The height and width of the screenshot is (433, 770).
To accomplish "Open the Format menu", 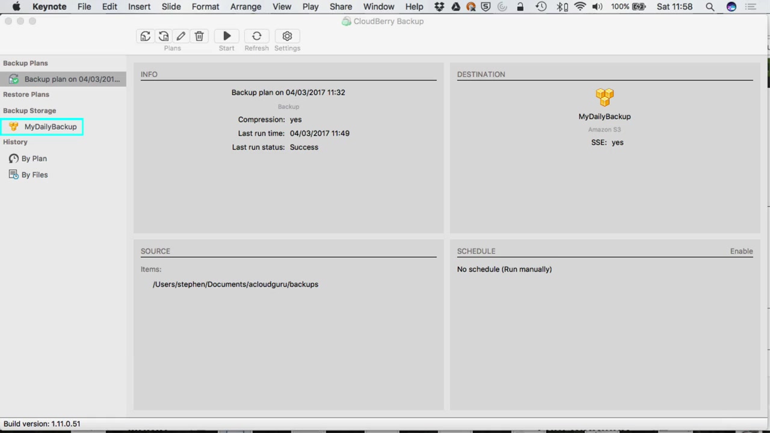I will coord(205,7).
